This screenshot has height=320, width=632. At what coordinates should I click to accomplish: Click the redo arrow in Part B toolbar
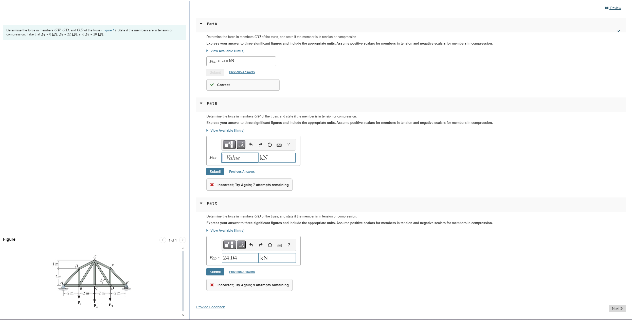[260, 145]
